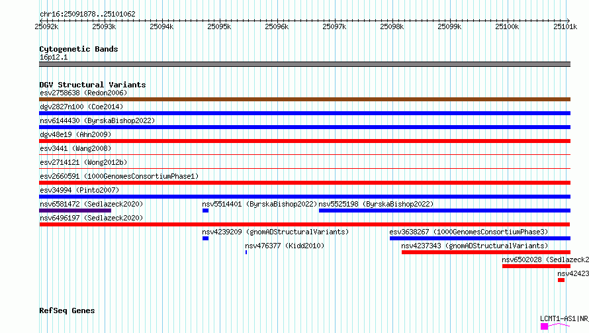
Task: Click the RefSeq Genes track title
Action: 67,311
